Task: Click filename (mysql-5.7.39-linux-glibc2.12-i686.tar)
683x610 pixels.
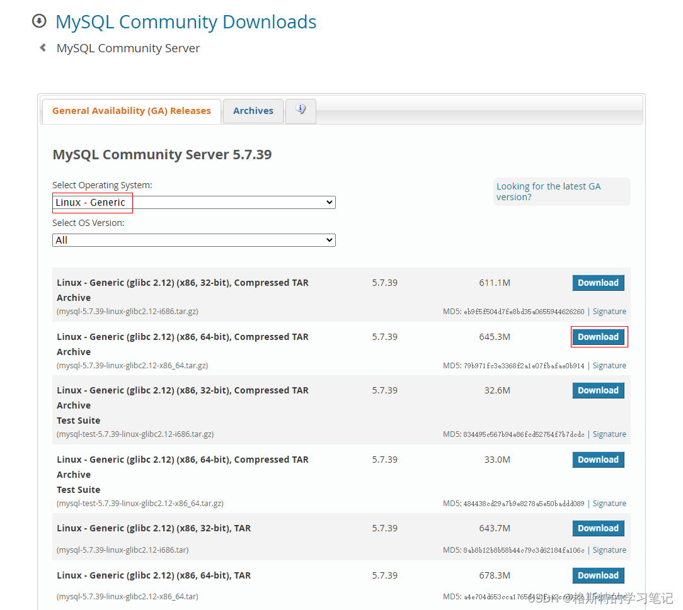Action: pyautogui.click(x=122, y=550)
